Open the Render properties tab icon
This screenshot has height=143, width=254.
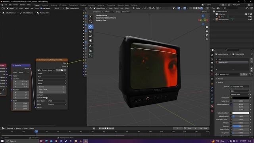point(212,59)
